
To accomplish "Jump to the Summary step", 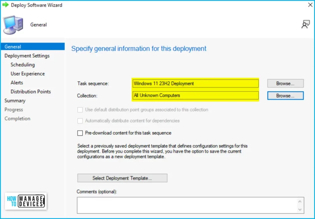I will [15, 101].
